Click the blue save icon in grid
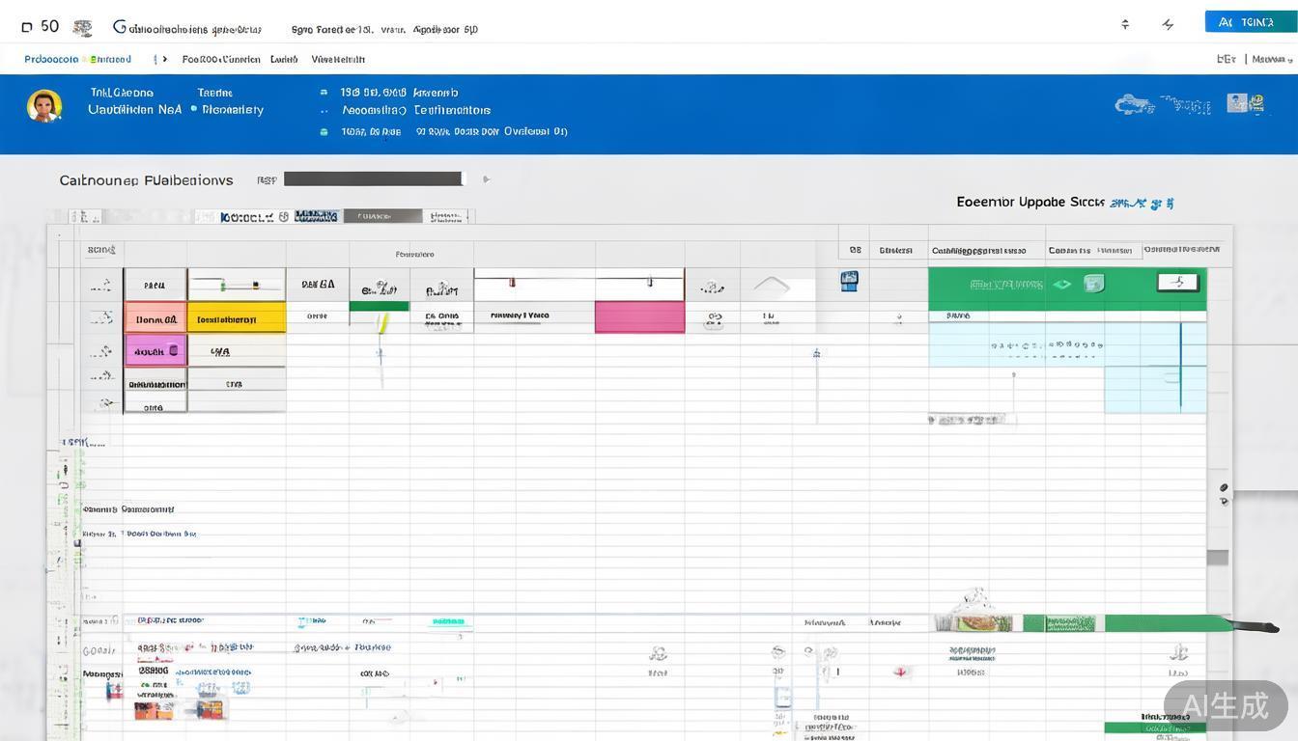The height and width of the screenshot is (741, 1298). pyautogui.click(x=849, y=281)
